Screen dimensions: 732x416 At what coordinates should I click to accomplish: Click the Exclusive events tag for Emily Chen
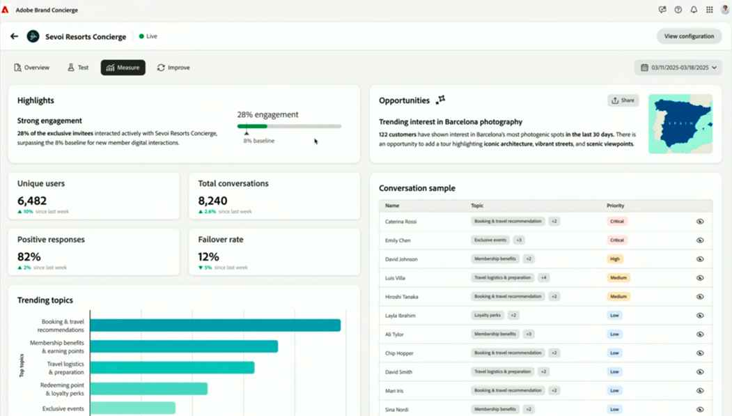point(490,240)
